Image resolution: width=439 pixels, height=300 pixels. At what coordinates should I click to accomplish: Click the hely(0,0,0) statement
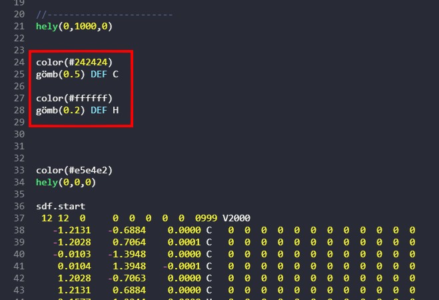pyautogui.click(x=66, y=182)
